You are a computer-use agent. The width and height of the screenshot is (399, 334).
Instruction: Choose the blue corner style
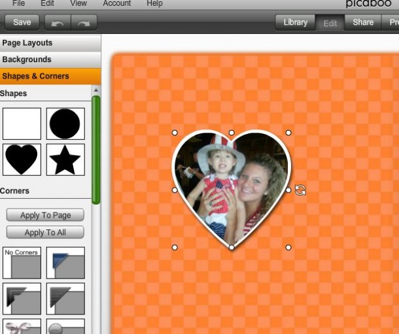65,263
